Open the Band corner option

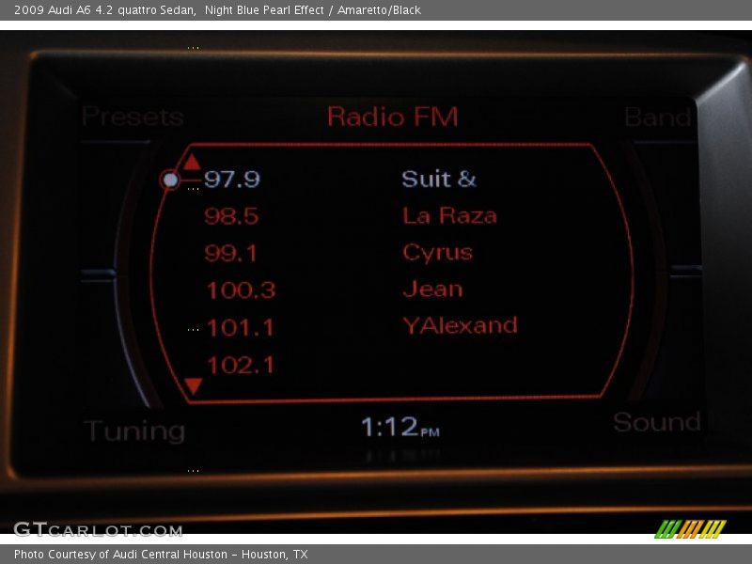pyautogui.click(x=657, y=117)
